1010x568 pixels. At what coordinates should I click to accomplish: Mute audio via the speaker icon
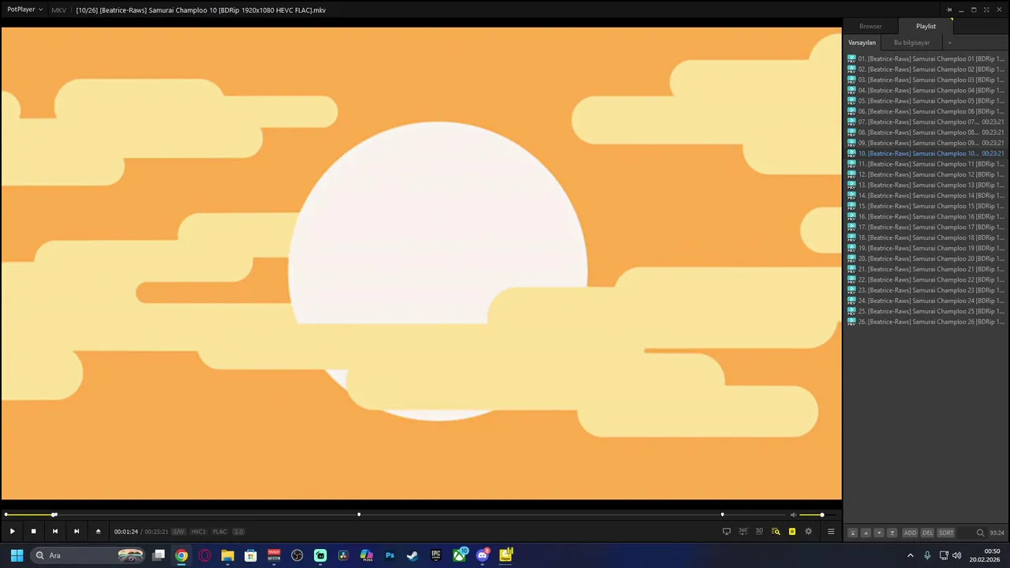pos(793,515)
